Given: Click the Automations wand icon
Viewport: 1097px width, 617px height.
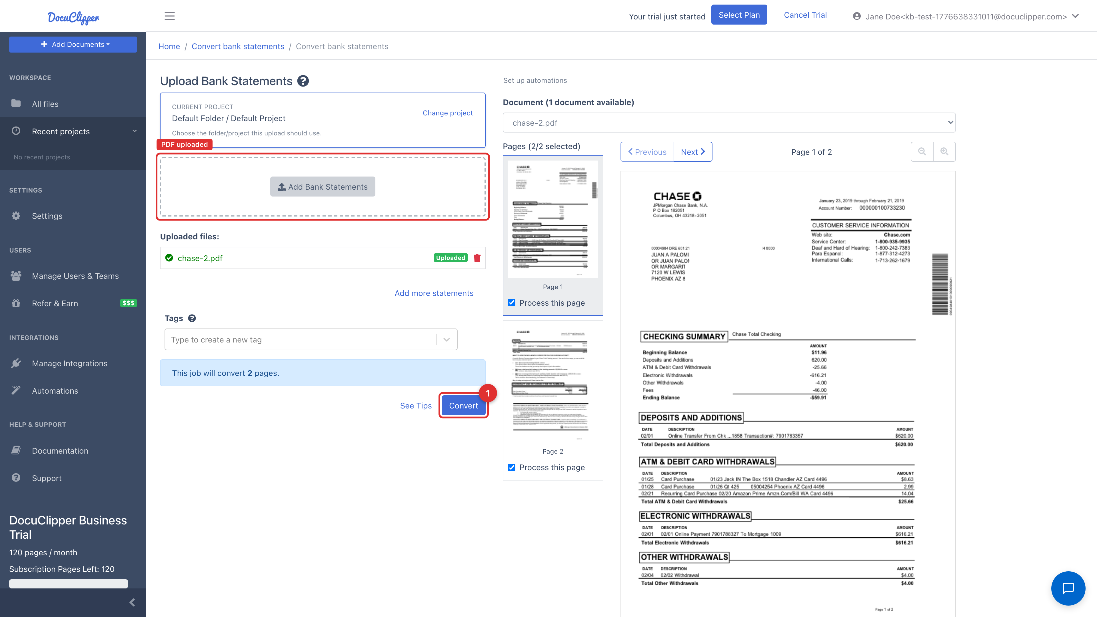Looking at the screenshot, I should [x=16, y=390].
